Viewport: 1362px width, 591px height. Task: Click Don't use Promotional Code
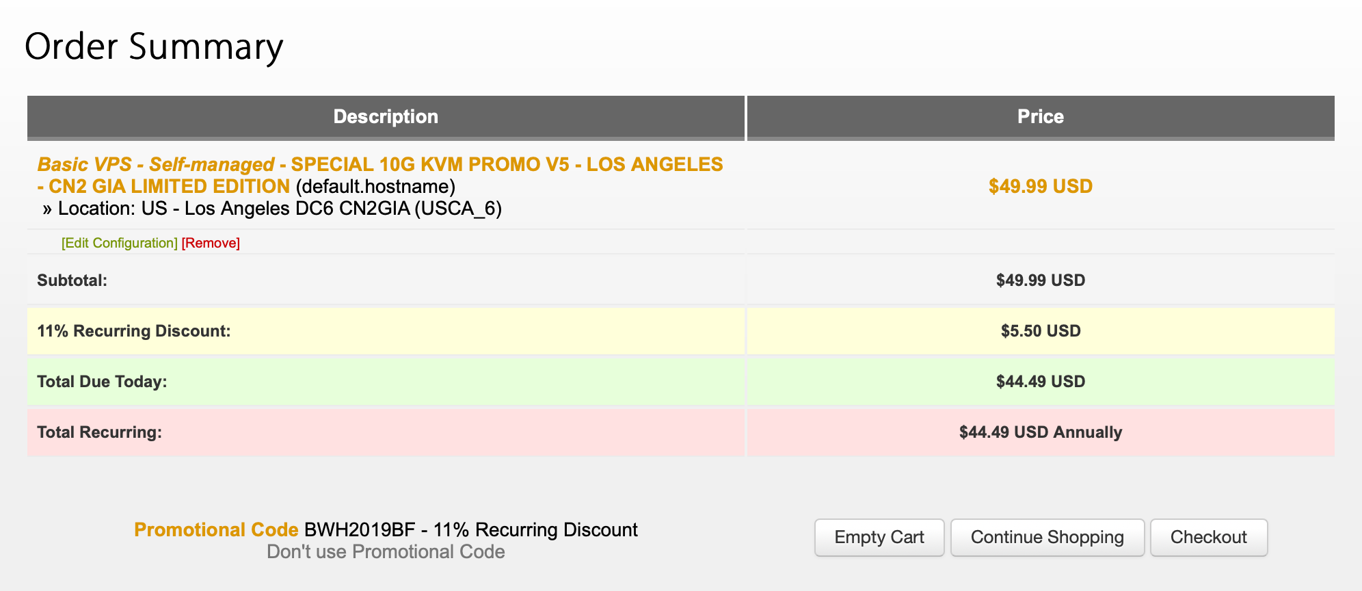tap(386, 552)
